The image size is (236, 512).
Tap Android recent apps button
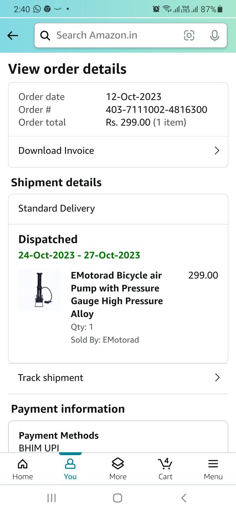(x=52, y=497)
